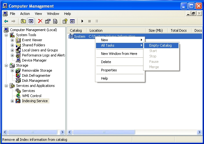Click the Help question-mark toolbar icon
Screen dimensions: 204x144
[x=65, y=21]
